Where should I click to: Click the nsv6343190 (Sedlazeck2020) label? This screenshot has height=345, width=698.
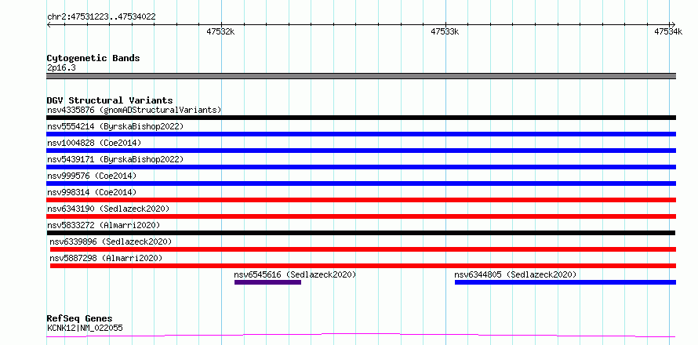[108, 209]
